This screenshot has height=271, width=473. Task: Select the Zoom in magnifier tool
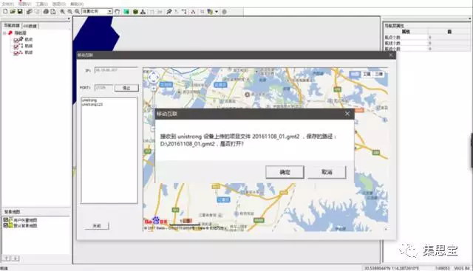tap(62, 12)
